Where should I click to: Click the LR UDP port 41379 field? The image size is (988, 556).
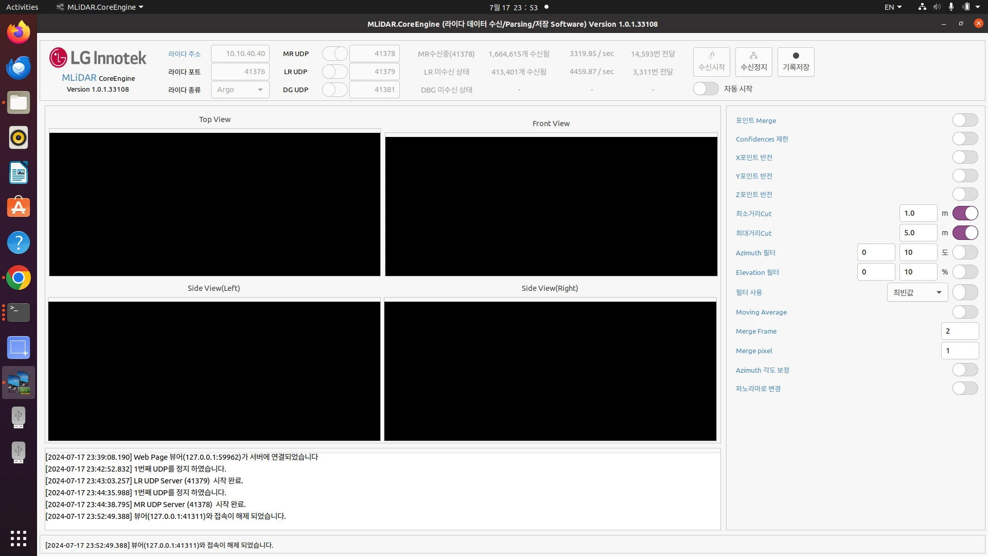375,72
